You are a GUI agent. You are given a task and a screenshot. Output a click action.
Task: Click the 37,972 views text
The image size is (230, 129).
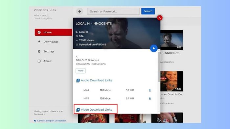(x=86, y=40)
